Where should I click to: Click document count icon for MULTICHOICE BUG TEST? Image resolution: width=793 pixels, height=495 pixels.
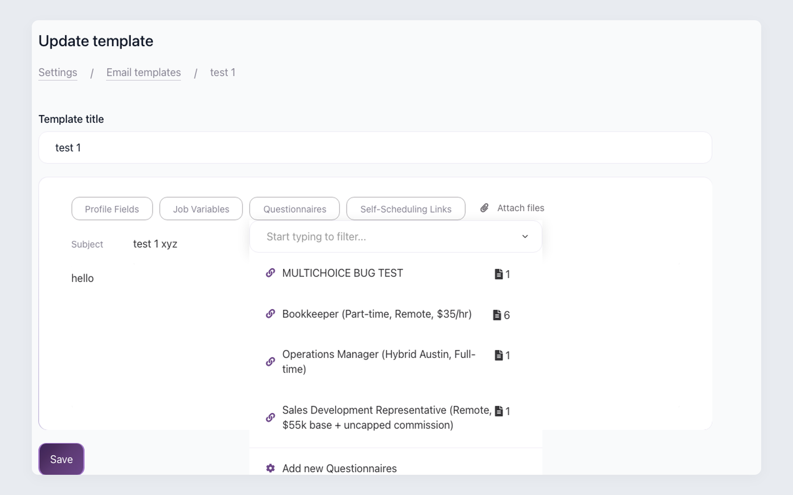499,274
